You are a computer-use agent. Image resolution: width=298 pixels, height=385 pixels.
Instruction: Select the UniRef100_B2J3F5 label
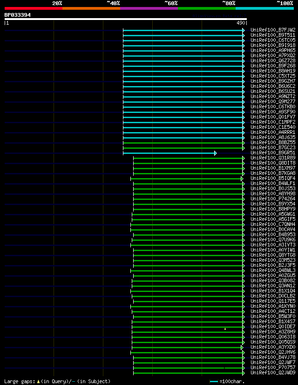tap(273, 266)
